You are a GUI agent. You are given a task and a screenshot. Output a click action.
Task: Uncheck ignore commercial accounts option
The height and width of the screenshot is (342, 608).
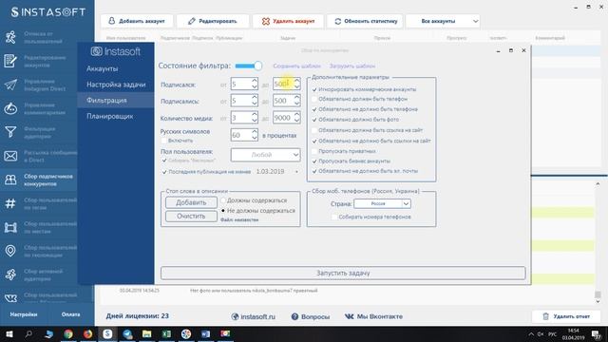pos(314,89)
